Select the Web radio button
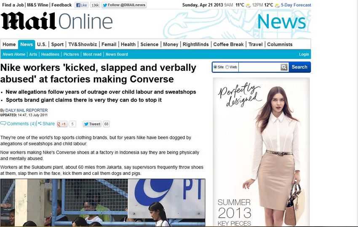The image size is (358, 227). tap(227, 67)
